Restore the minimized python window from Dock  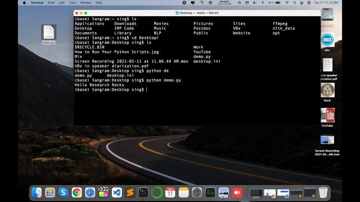coord(256,193)
